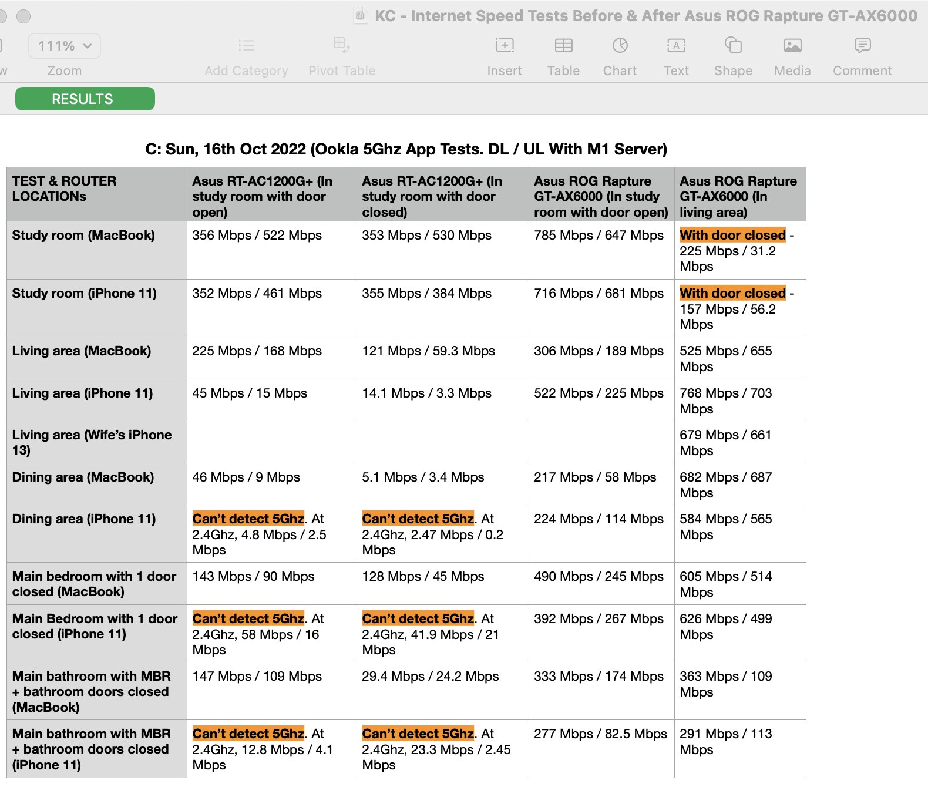Click the document title in title bar
Screen dimensions: 928x787
(646, 16)
